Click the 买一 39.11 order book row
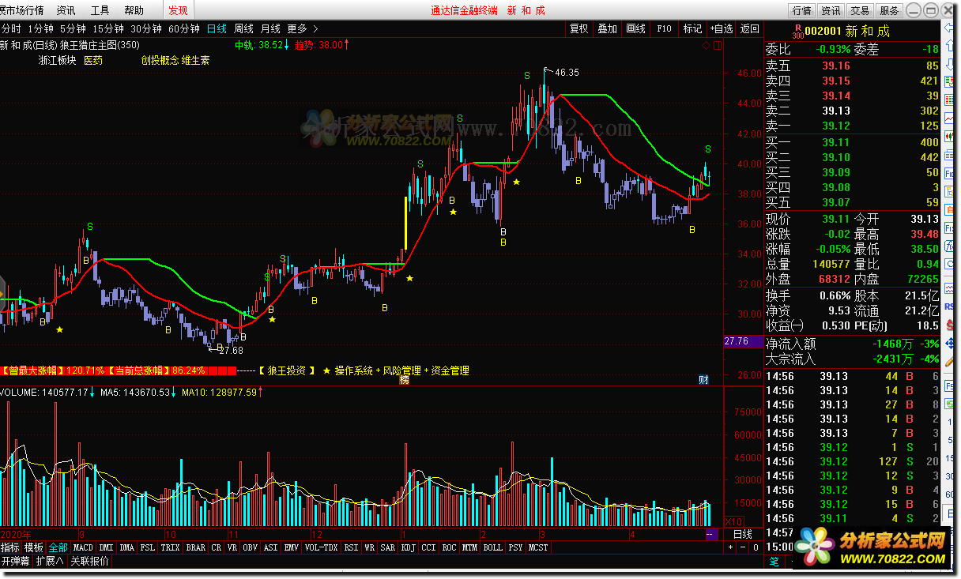The image size is (961, 579). [x=853, y=142]
